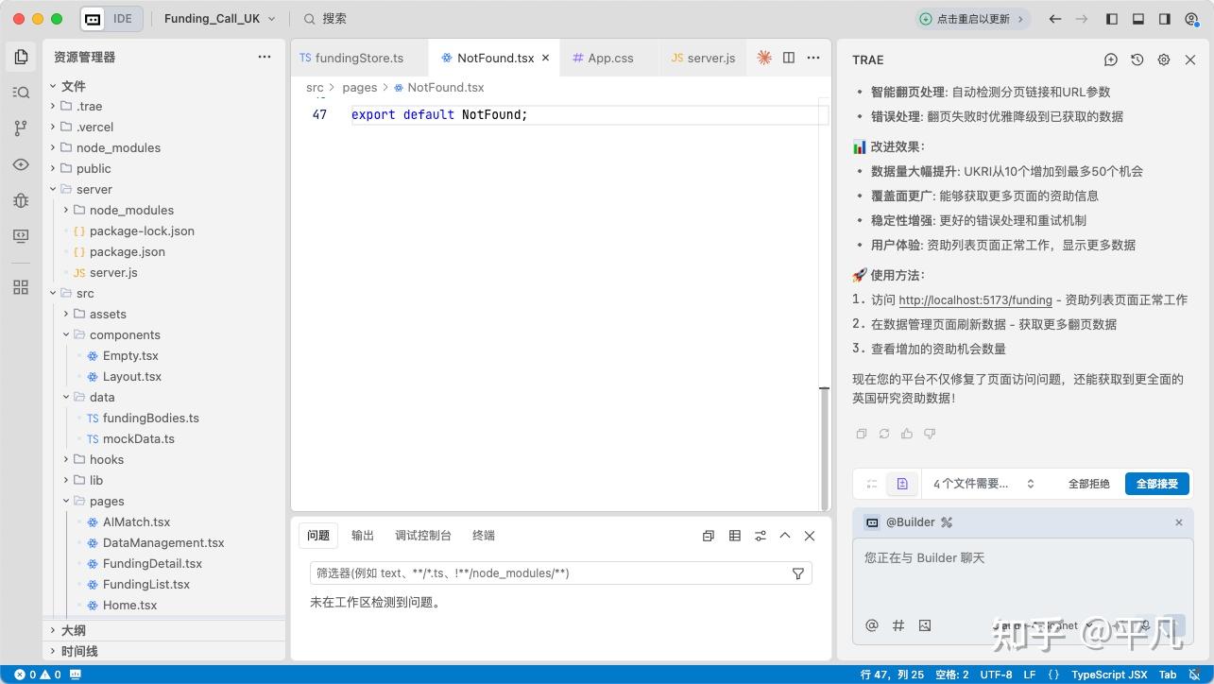This screenshot has width=1214, height=684.
Task: Open the Run and Debug panel
Action: tap(21, 201)
